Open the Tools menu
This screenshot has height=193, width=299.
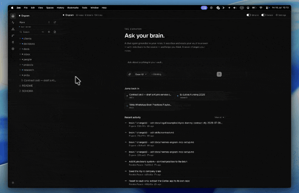tap(85, 8)
